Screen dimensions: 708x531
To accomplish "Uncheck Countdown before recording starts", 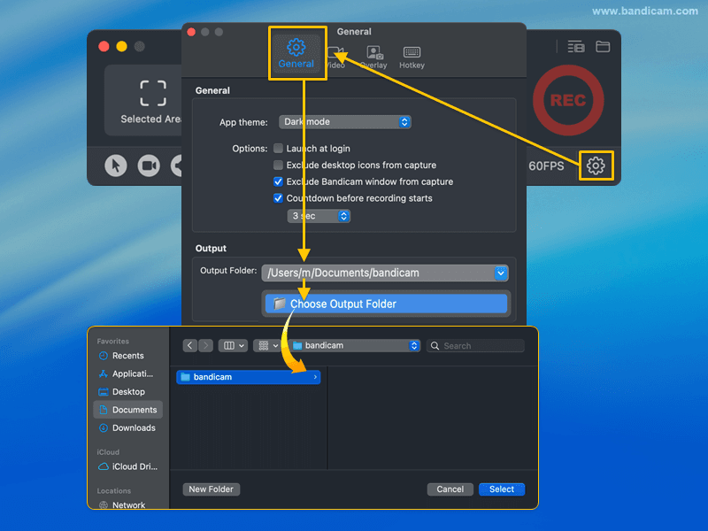I will click(x=278, y=198).
